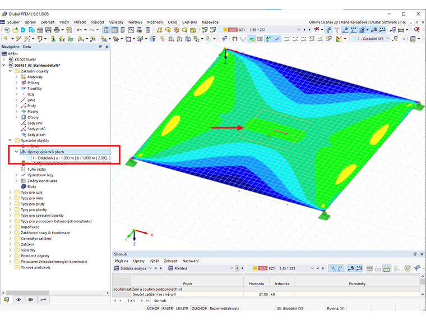Click the color scale settings icon

coord(339,39)
